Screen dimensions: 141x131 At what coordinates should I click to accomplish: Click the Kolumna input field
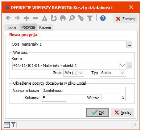coord(54,98)
